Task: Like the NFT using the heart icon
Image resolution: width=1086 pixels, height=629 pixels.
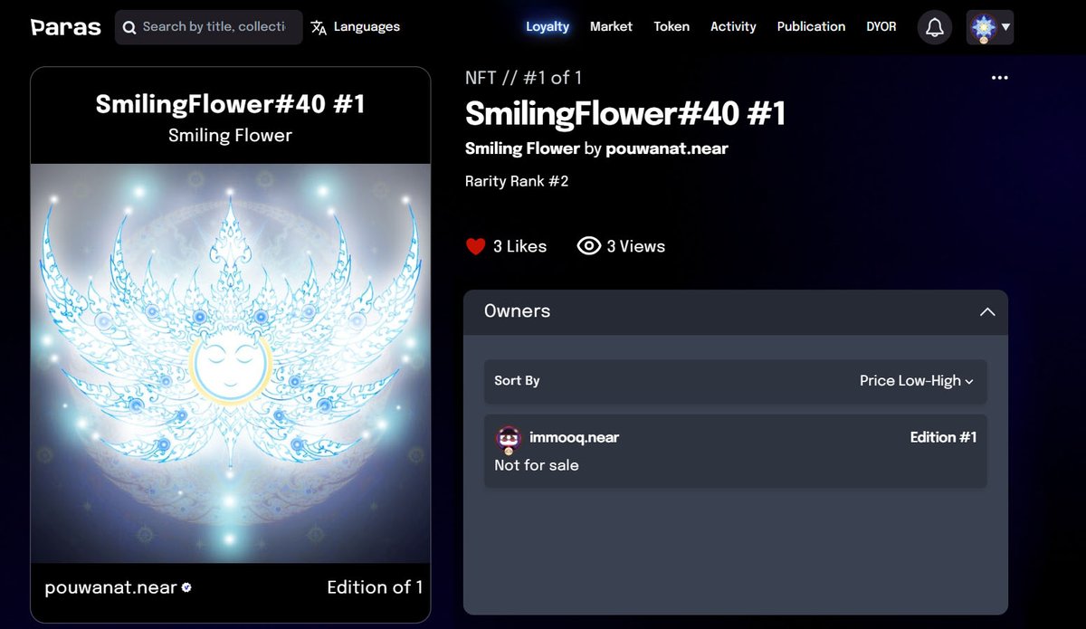Action: [474, 245]
